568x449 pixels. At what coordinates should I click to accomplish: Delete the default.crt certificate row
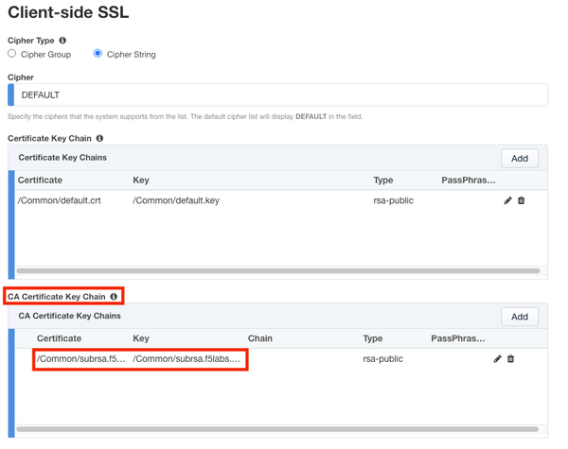pos(521,200)
